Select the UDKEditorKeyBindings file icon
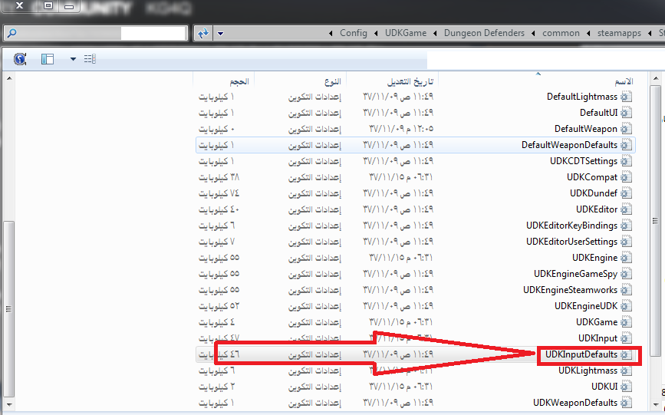This screenshot has height=415, width=665. pyautogui.click(x=626, y=226)
